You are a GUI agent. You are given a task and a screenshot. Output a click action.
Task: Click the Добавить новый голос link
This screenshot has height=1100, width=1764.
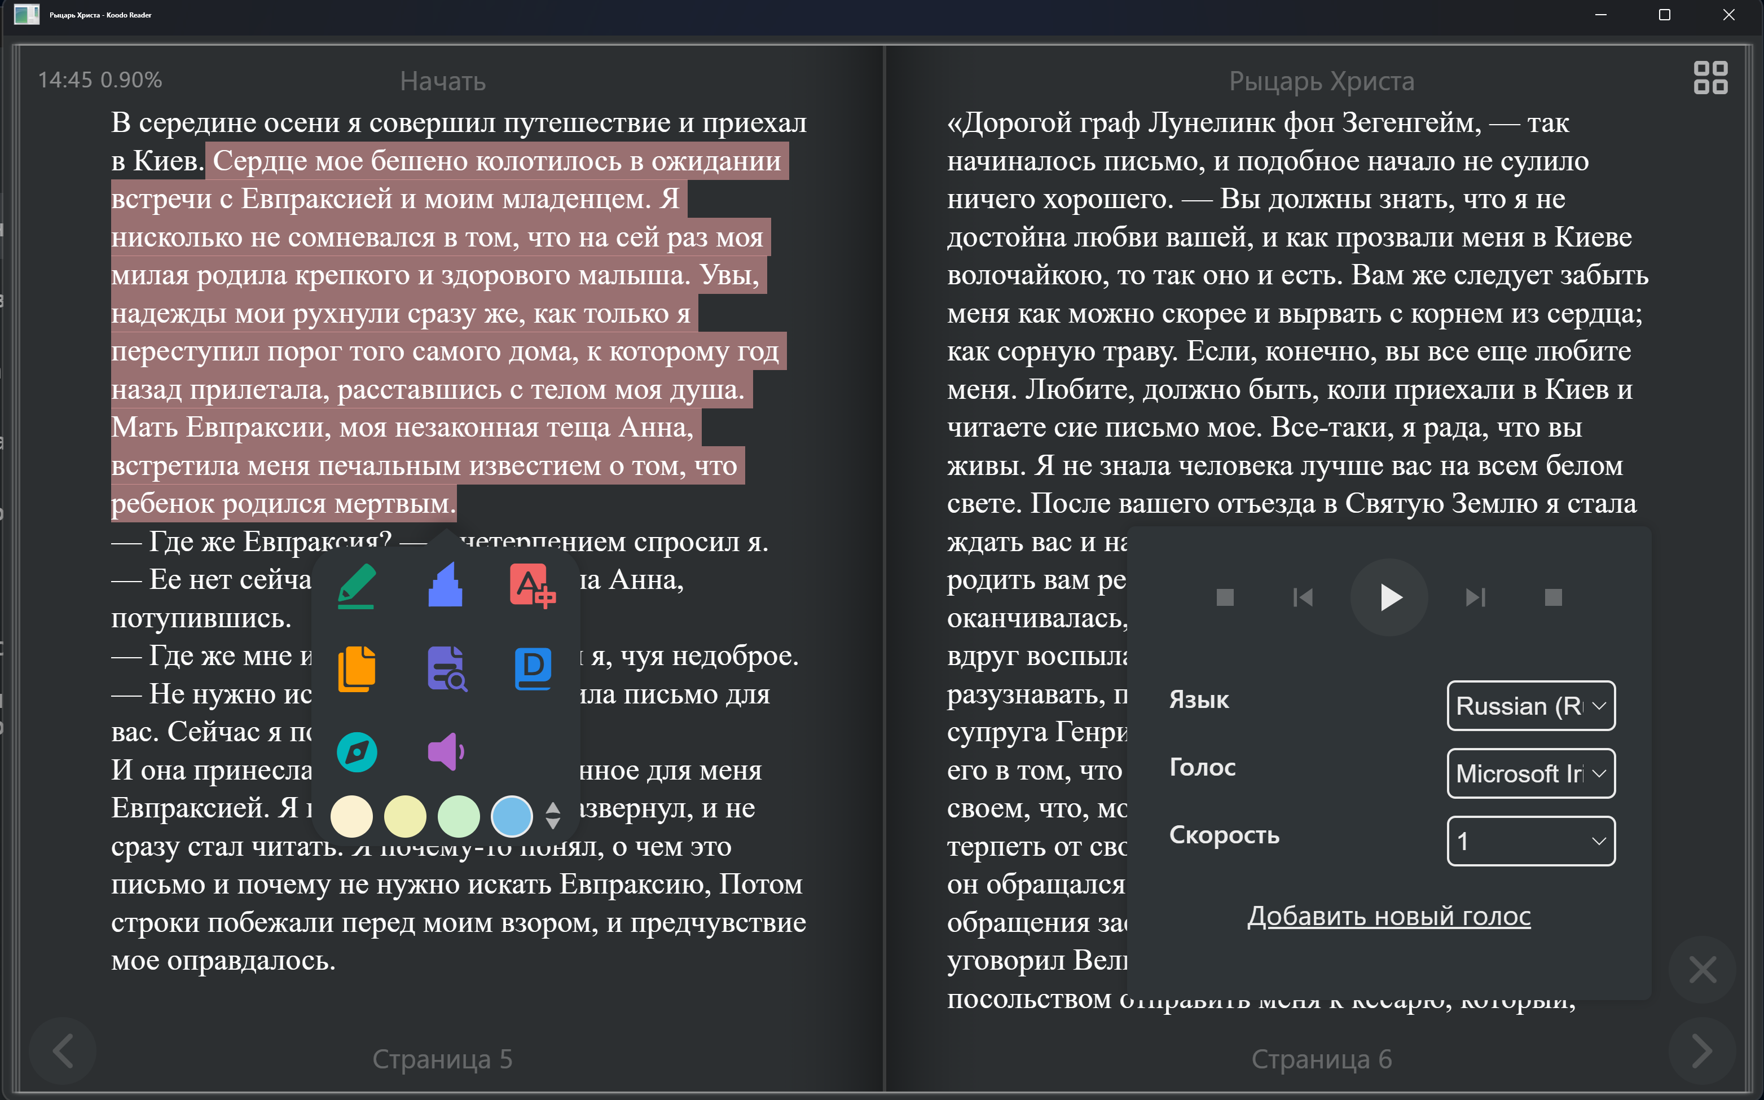[x=1389, y=916]
